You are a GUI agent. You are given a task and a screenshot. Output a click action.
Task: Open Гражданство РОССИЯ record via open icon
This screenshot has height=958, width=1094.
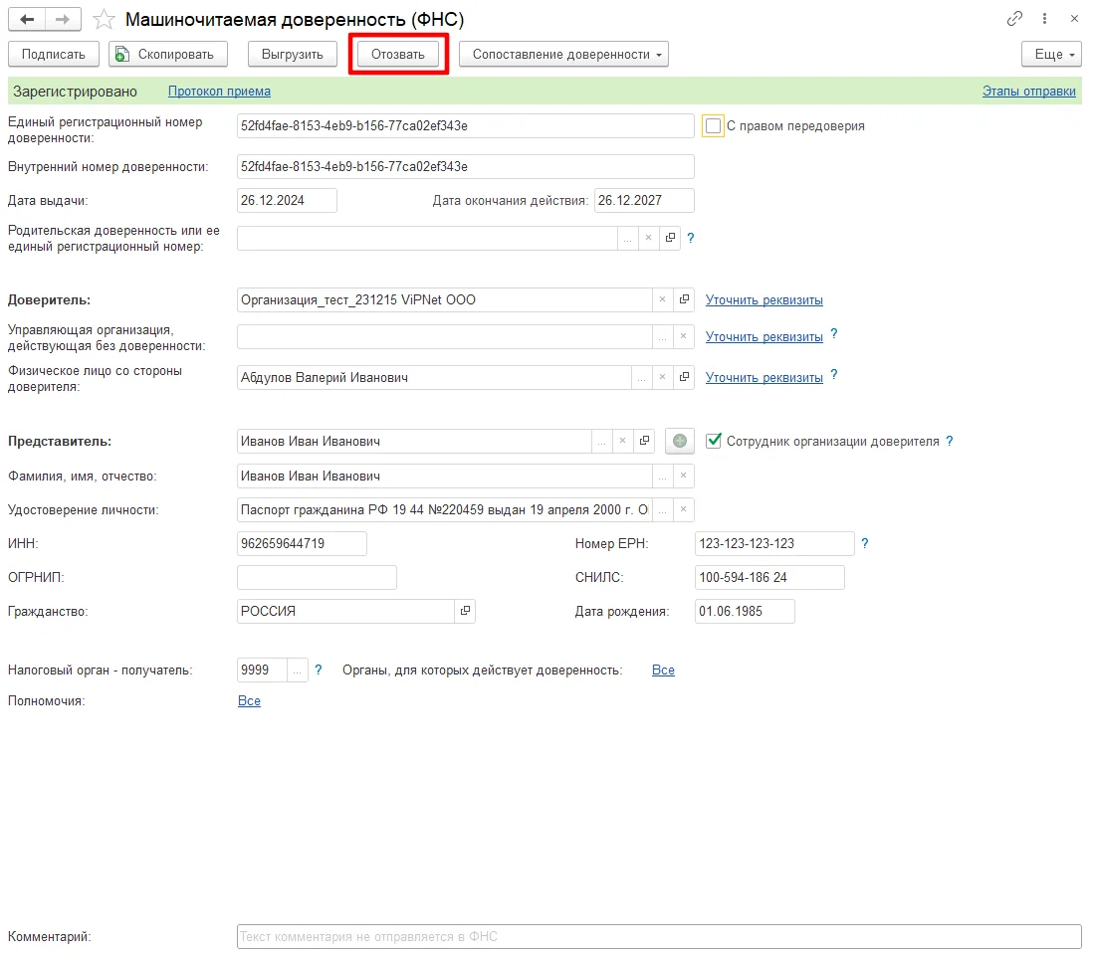pos(465,611)
